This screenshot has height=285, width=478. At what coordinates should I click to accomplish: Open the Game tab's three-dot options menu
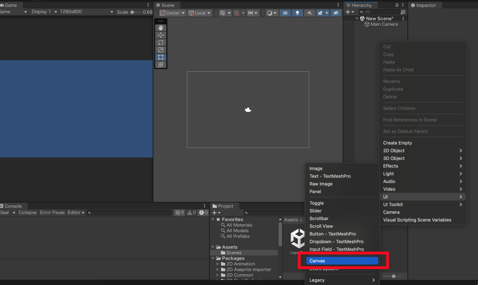click(148, 5)
